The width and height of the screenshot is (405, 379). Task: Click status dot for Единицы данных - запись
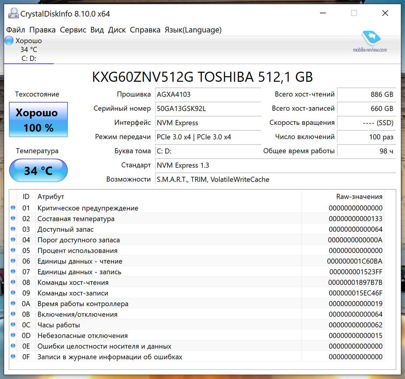(x=13, y=271)
